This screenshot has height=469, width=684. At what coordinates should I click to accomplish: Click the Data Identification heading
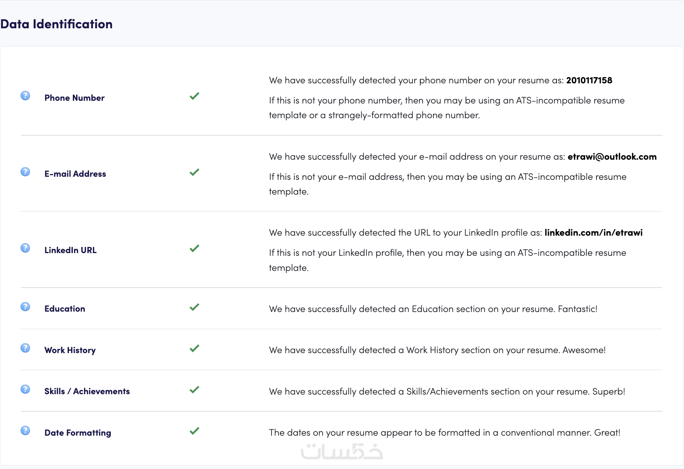(x=57, y=24)
